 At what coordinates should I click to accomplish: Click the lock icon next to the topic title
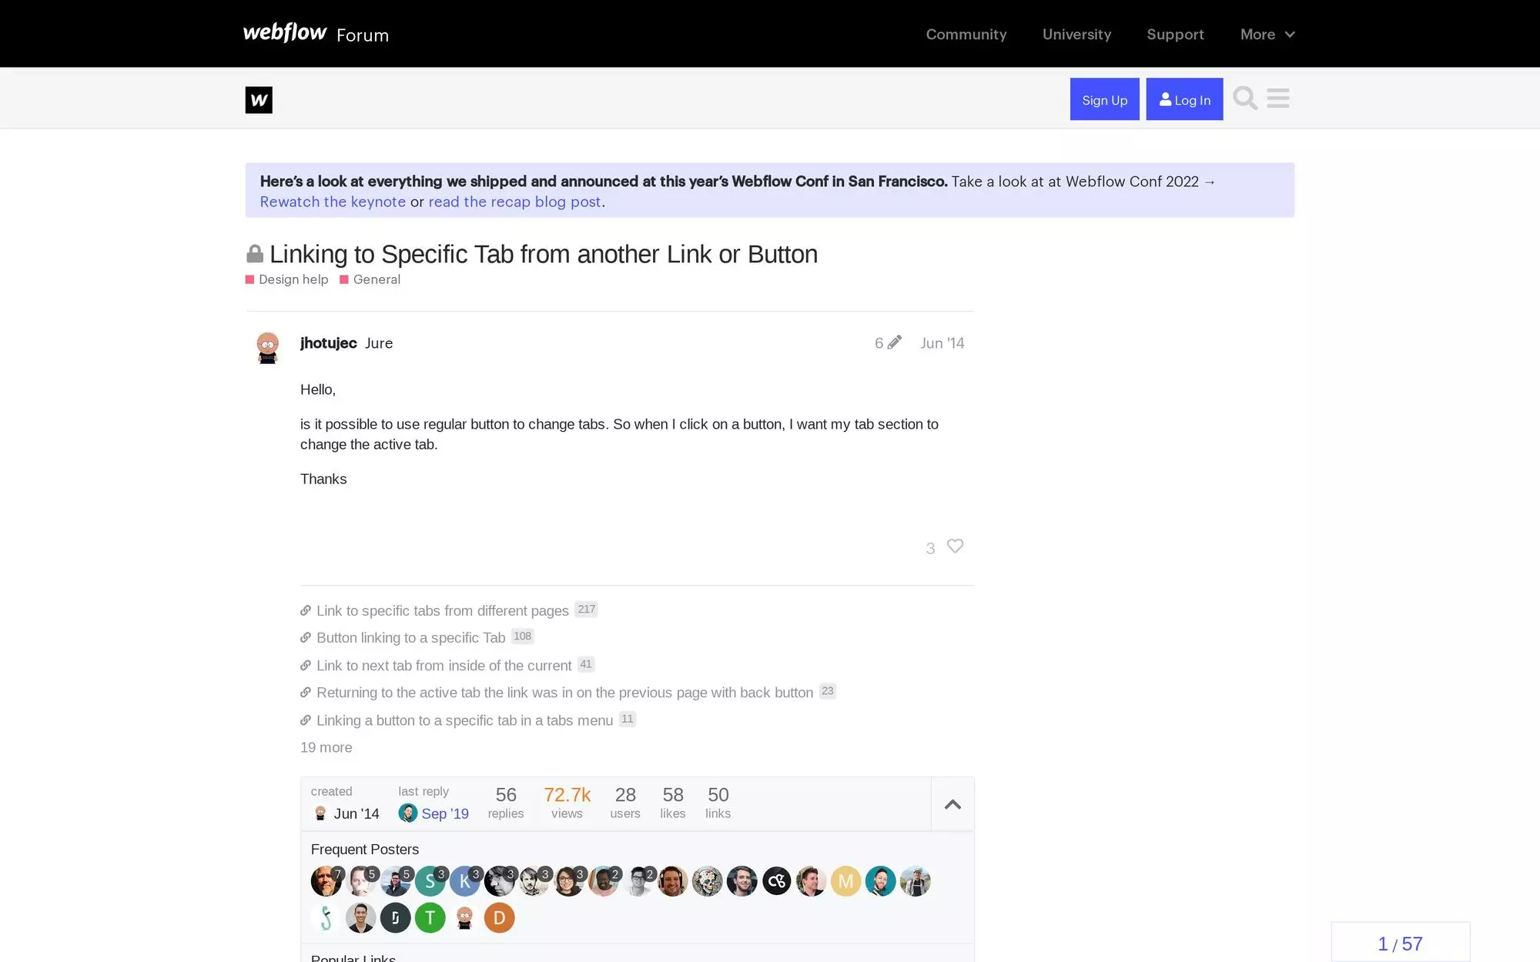[254, 252]
